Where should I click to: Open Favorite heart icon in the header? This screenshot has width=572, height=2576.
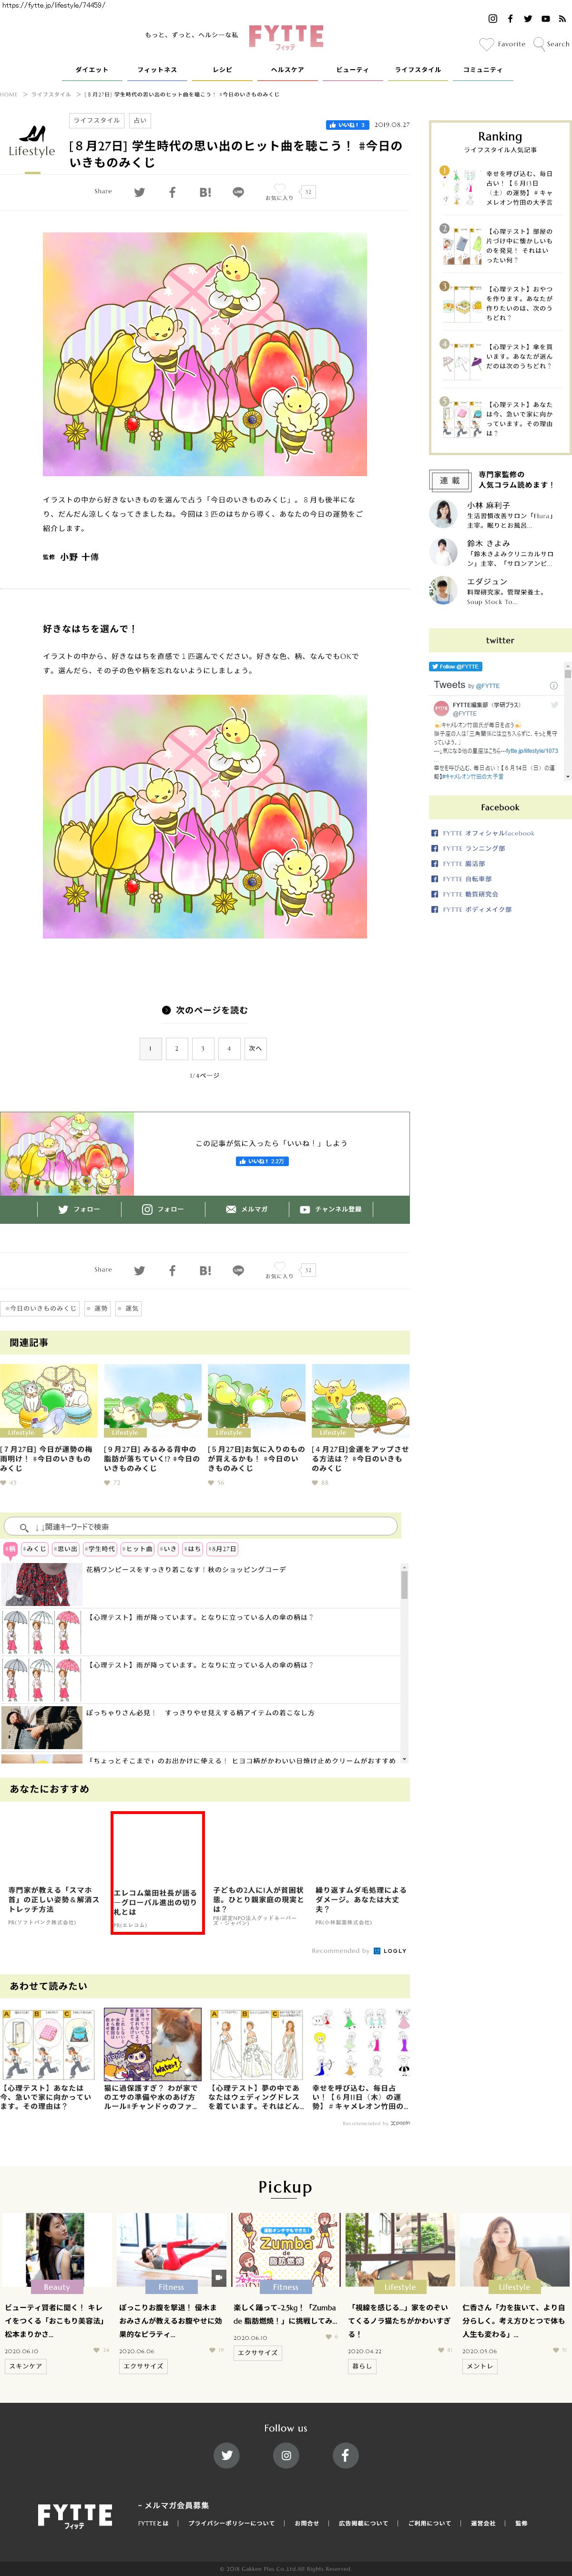(486, 44)
